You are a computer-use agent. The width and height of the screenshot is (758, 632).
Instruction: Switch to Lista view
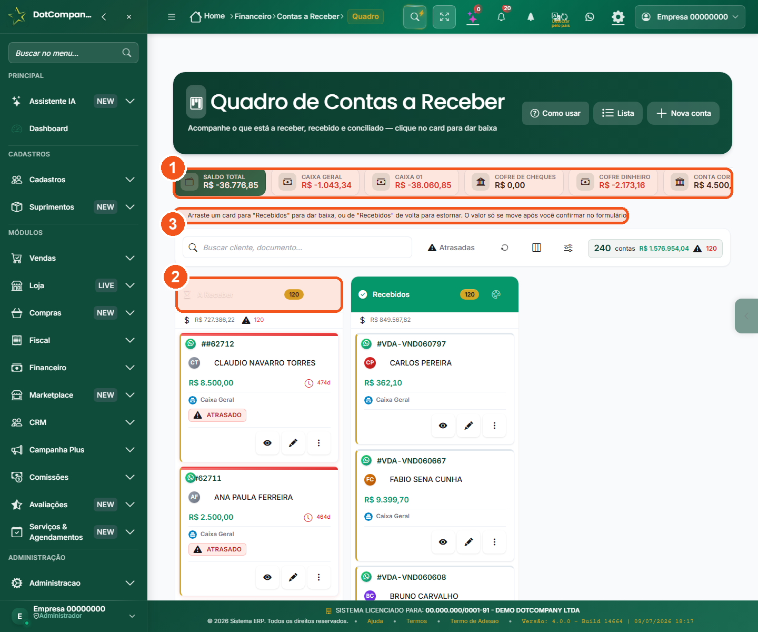tap(618, 113)
